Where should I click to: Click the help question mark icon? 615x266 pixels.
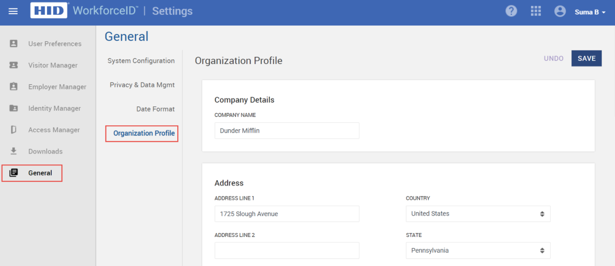pyautogui.click(x=511, y=11)
